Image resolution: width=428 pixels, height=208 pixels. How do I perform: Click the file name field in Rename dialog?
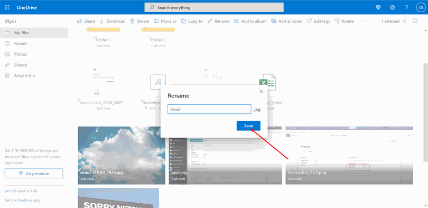click(x=209, y=110)
